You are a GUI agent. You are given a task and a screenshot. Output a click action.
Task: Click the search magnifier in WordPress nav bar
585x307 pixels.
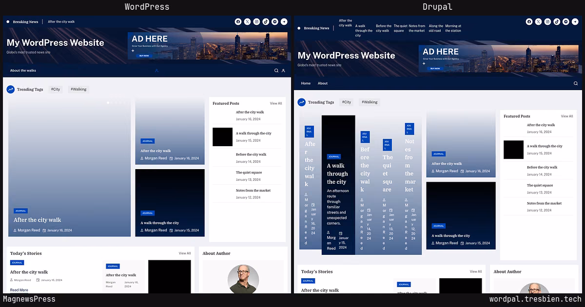[276, 71]
